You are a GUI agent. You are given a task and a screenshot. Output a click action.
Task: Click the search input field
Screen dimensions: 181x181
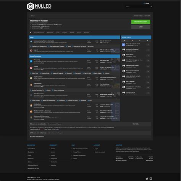click(x=137, y=6)
